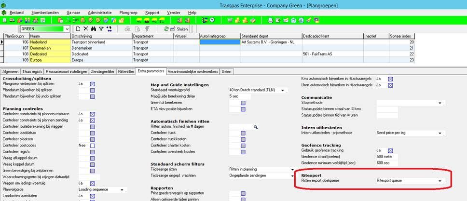The image size is (467, 201).
Task: Click the binoculars search icon
Action: click(x=94, y=29)
